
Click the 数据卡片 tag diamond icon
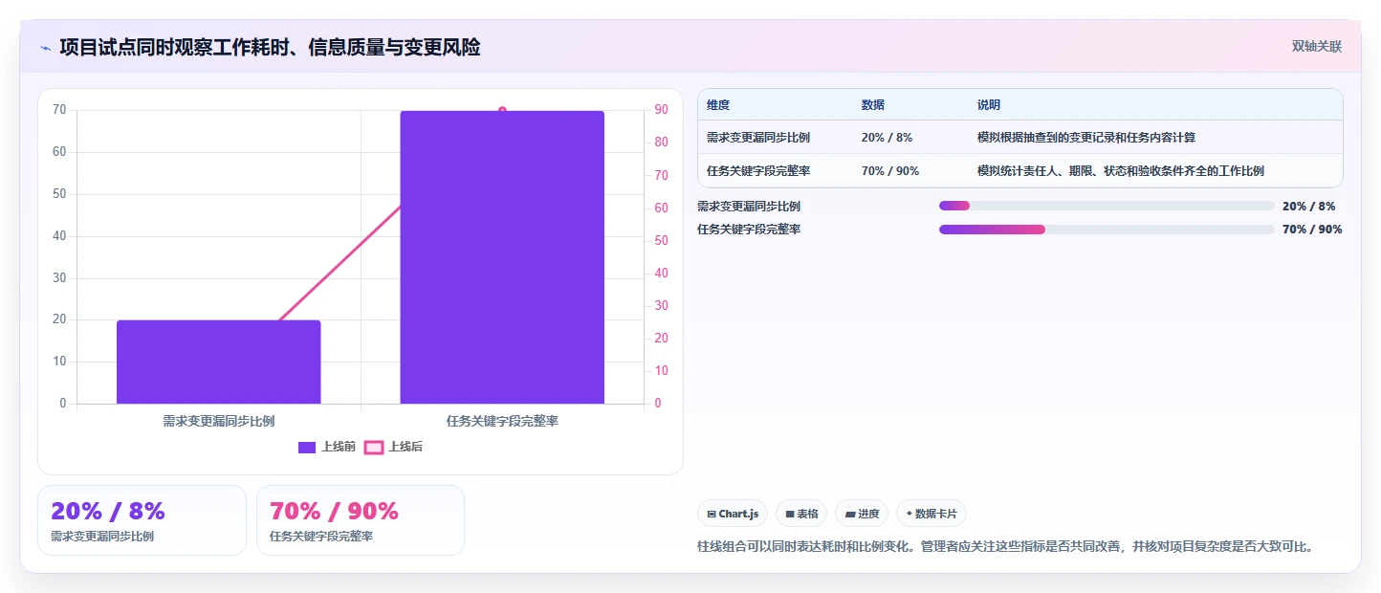click(910, 514)
